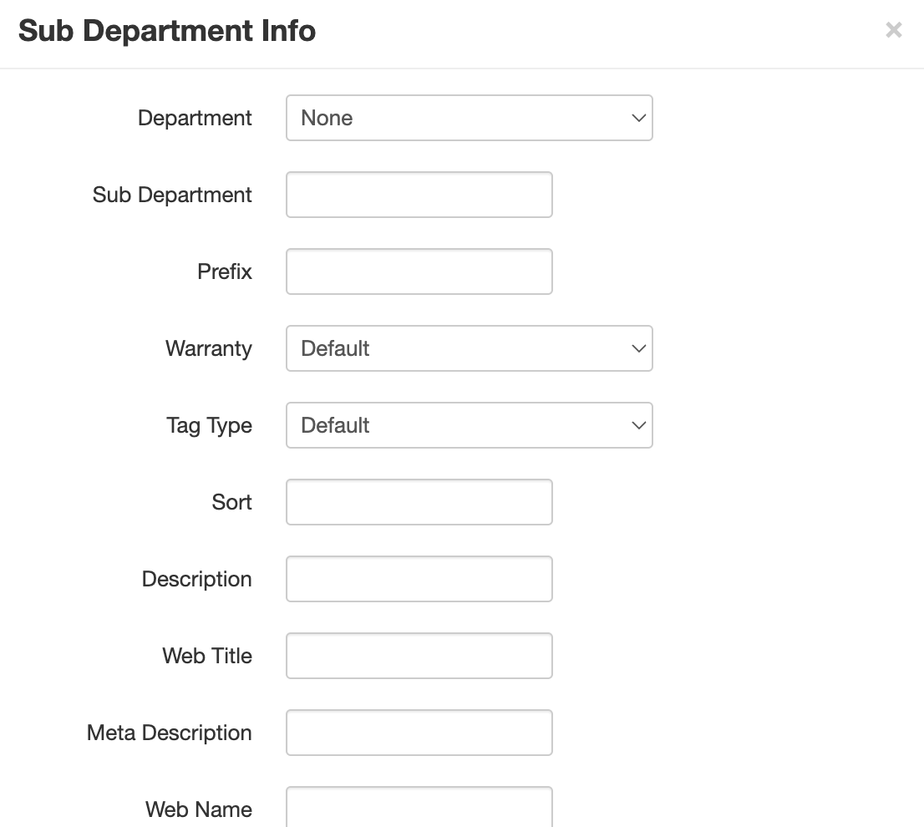
Task: Open the Department dropdown showing None
Action: (469, 118)
